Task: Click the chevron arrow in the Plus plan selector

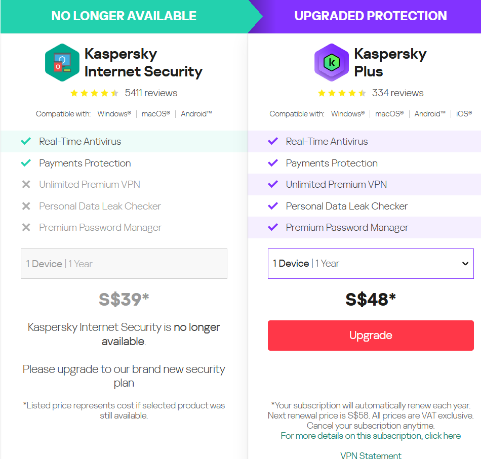Action: [x=465, y=263]
